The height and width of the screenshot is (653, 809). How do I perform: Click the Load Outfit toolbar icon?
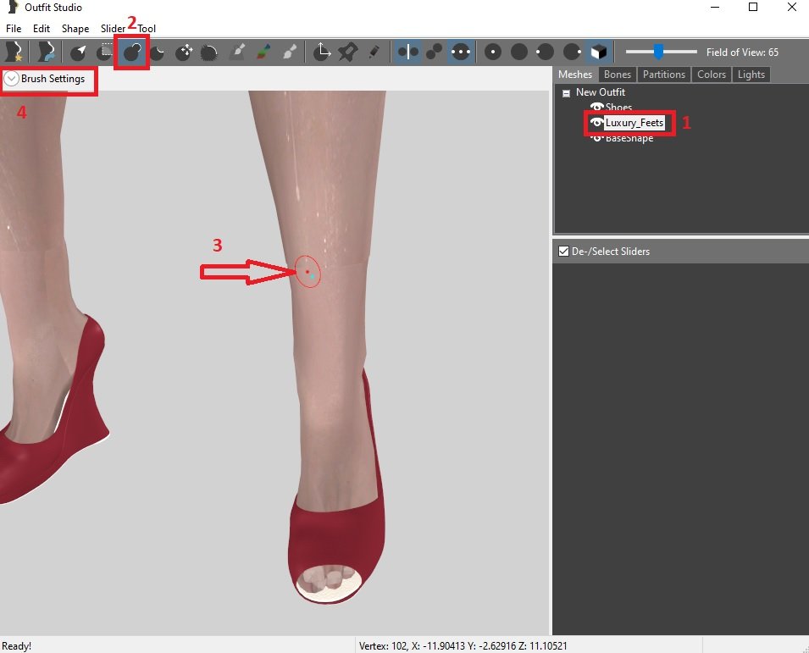click(x=46, y=53)
